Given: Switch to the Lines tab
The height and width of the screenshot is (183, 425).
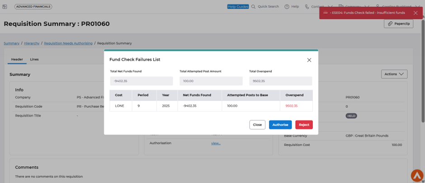Looking at the screenshot, I should pos(34,60).
